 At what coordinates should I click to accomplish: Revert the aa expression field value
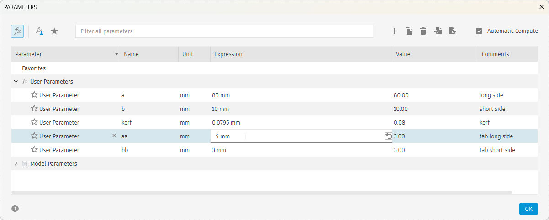[388, 136]
